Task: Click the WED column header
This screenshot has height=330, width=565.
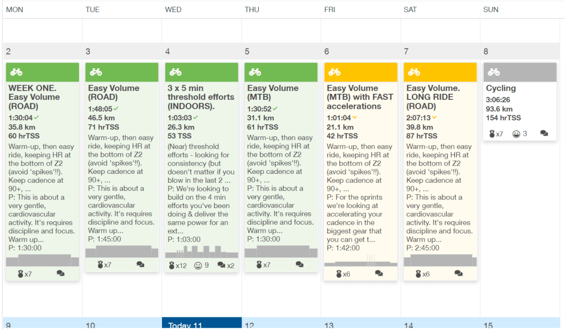Action: point(173,9)
